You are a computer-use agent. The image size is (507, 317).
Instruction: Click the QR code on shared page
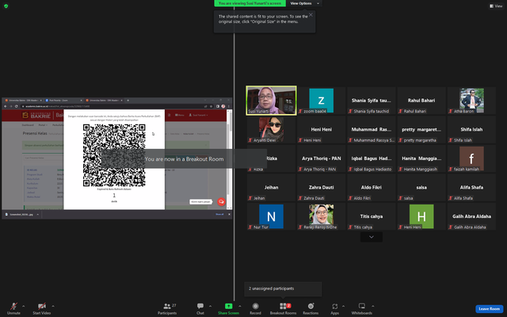click(114, 155)
